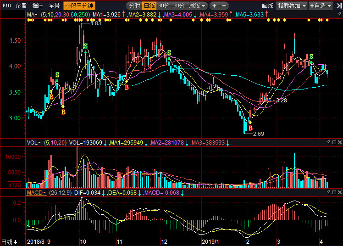
Task: Expand the 周线 period dropdown
Action: coord(198,6)
